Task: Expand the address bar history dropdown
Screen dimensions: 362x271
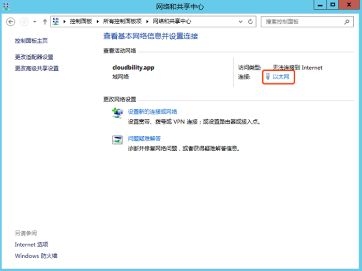Action: [241, 22]
